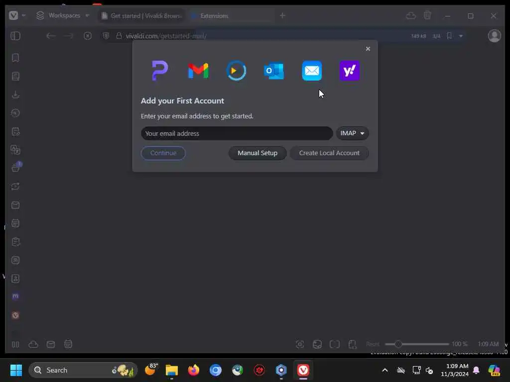Screen dimensions: 510x382
Task: Show hidden system tray icons
Action: coord(385,370)
